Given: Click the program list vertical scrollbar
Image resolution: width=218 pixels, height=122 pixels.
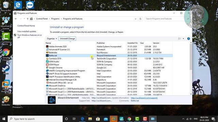Looking at the screenshot, I should pyautogui.click(x=191, y=57).
